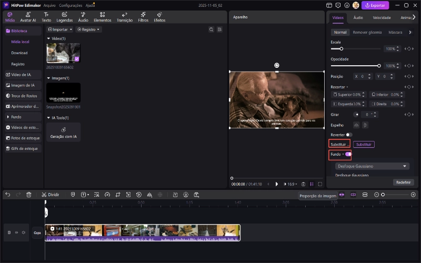Viewport: 421px width, 263px height.
Task: Open the Configurações menu
Action: coord(71,5)
